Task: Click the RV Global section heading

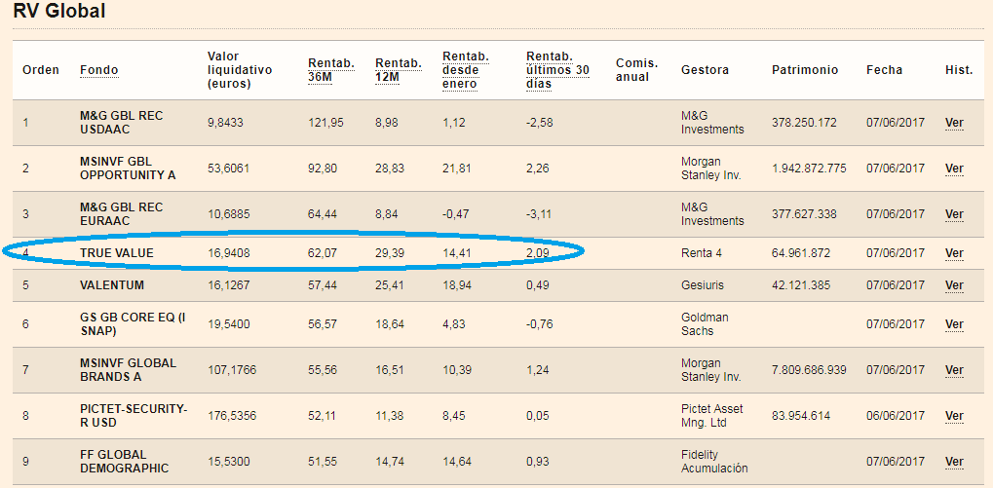Action: [x=58, y=11]
